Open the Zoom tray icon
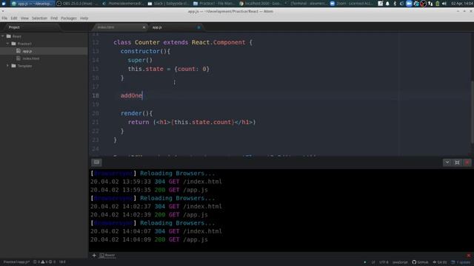The image size is (474, 266). pos(409,4)
